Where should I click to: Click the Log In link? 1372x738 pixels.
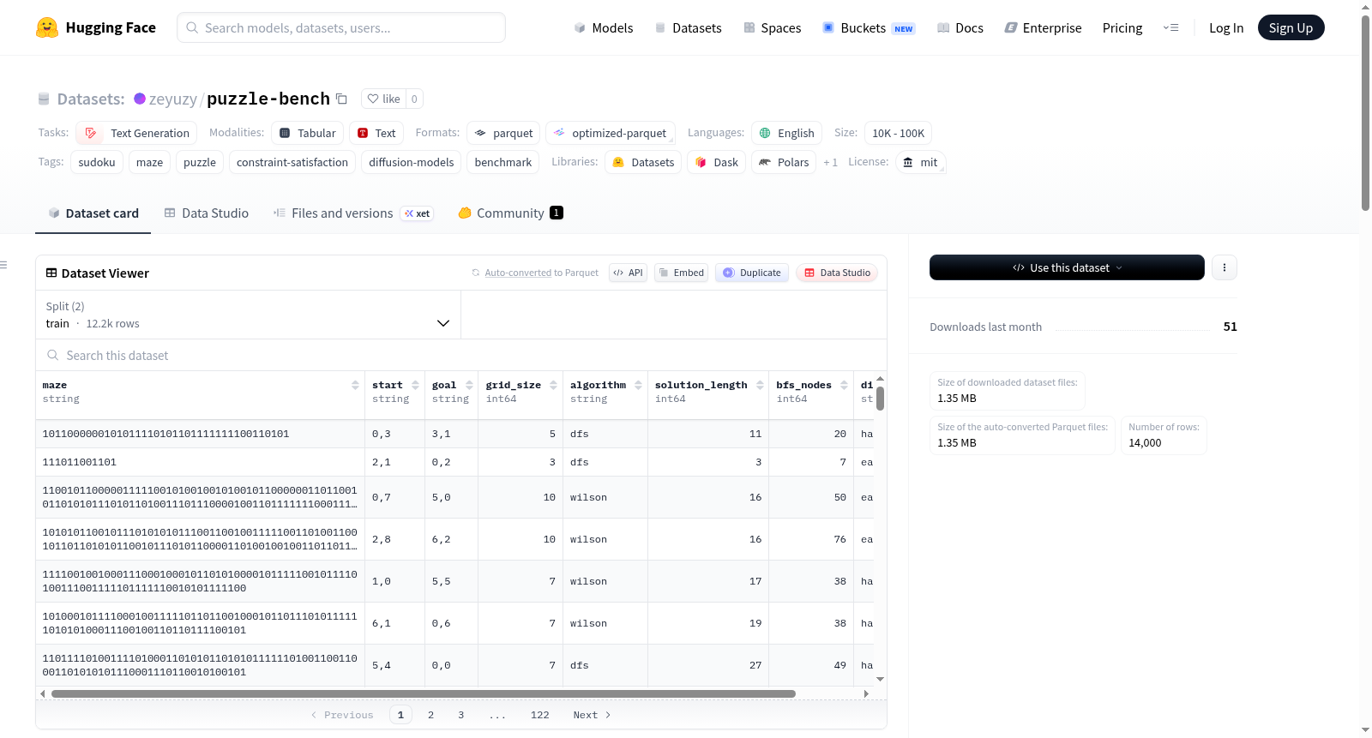pos(1226,27)
